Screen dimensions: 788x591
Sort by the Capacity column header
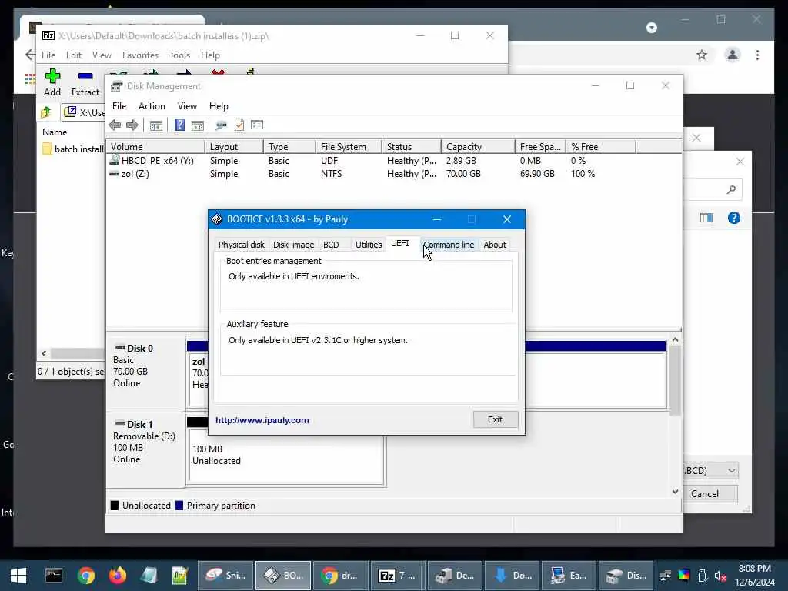[478, 147]
